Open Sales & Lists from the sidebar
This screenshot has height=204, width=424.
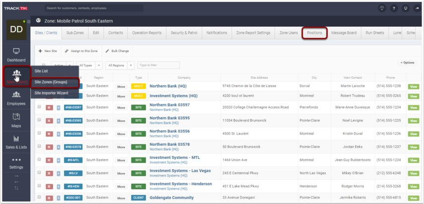16,142
